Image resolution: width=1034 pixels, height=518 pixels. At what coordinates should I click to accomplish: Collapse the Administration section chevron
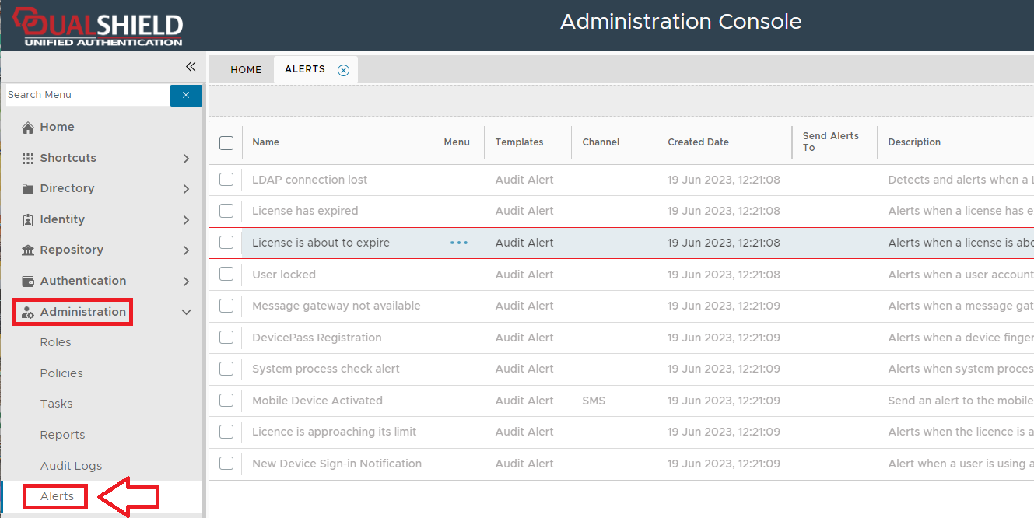186,312
